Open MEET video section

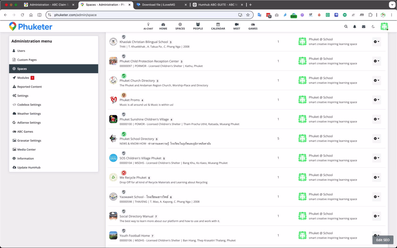237,26
